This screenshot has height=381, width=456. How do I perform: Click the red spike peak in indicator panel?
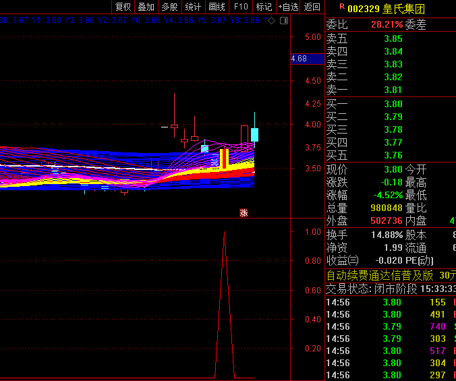pos(224,233)
